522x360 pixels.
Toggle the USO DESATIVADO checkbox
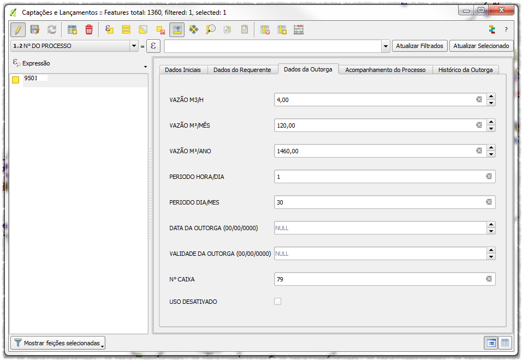[278, 301]
